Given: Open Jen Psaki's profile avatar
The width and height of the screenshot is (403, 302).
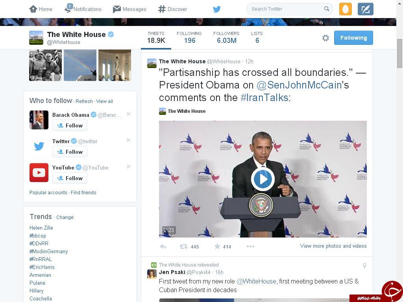Looking at the screenshot, I should click(152, 274).
